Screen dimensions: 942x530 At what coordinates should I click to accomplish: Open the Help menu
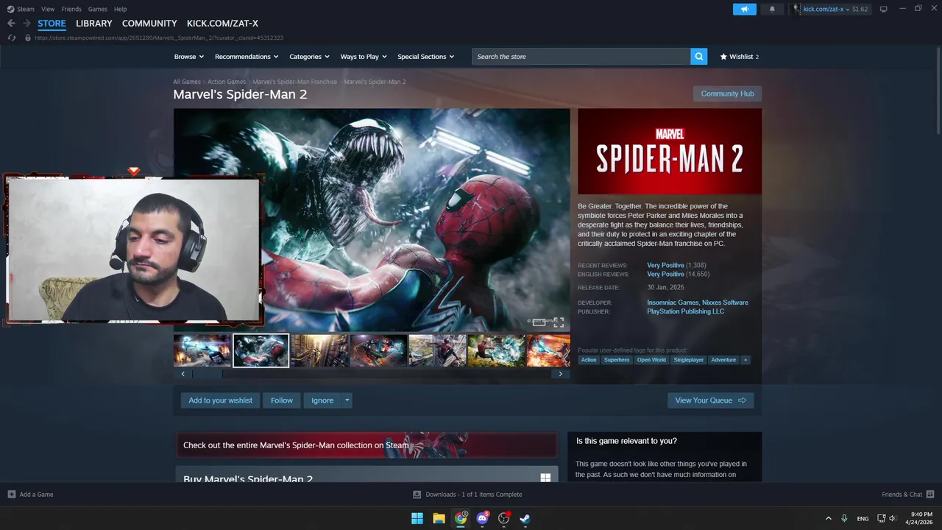[121, 9]
